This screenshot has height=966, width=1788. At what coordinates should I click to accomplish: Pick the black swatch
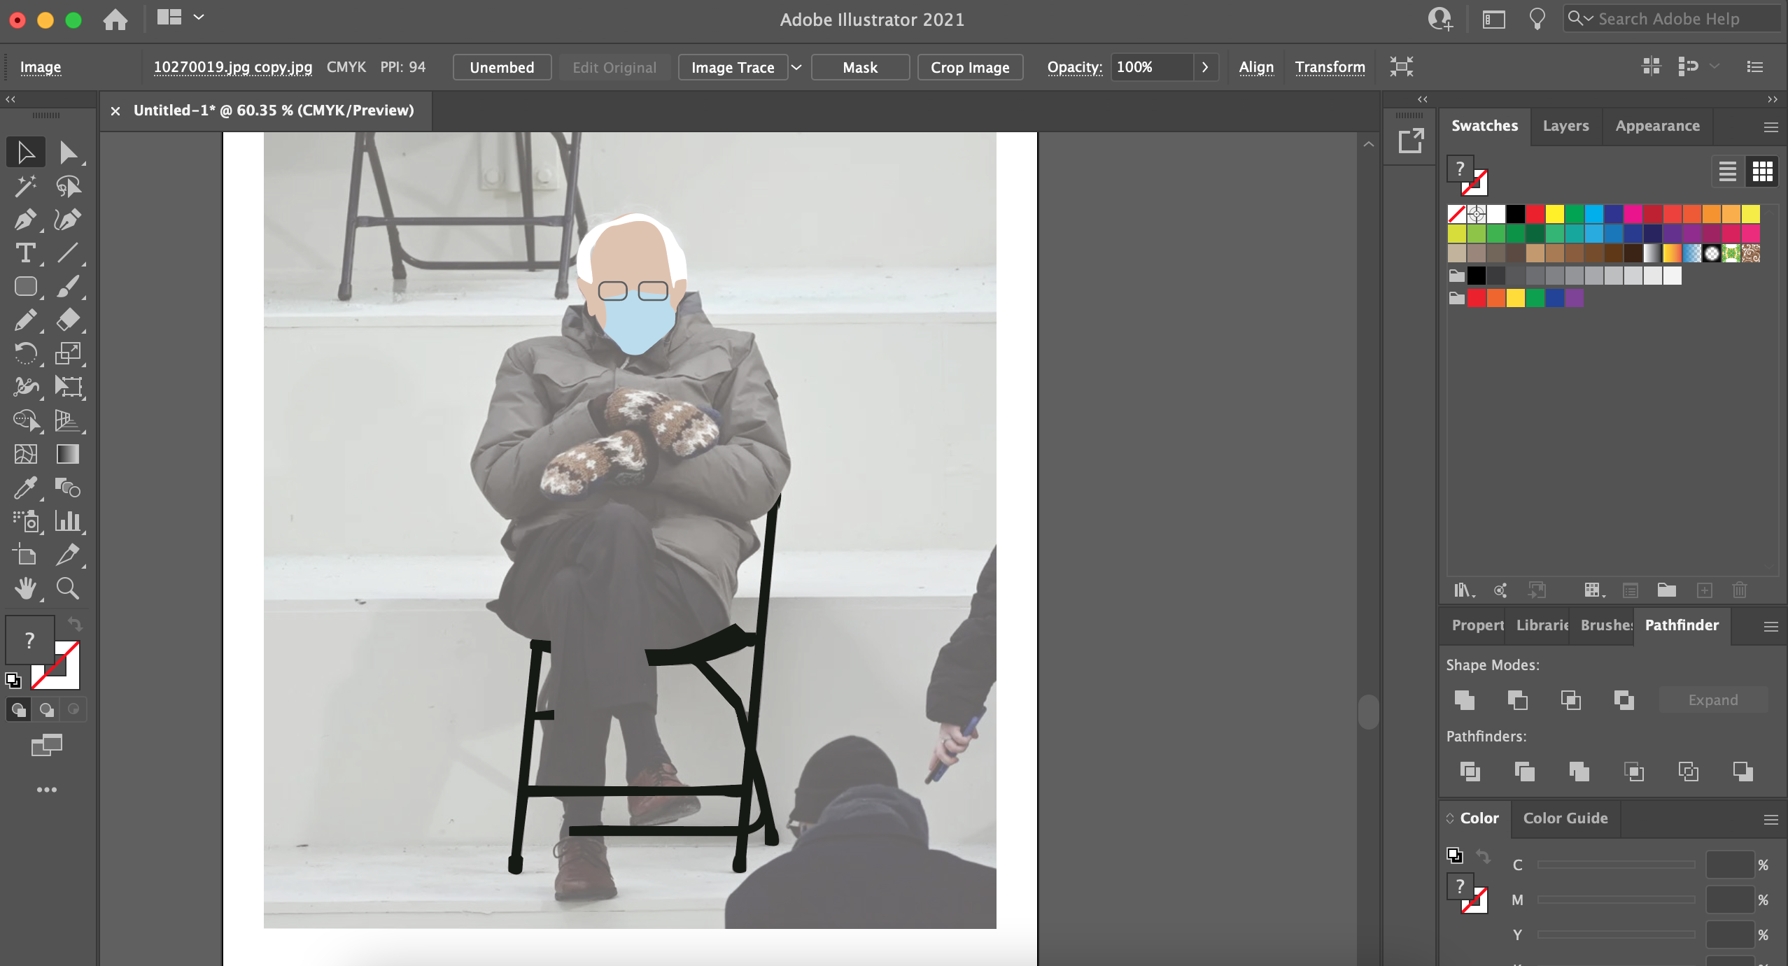(x=1515, y=214)
